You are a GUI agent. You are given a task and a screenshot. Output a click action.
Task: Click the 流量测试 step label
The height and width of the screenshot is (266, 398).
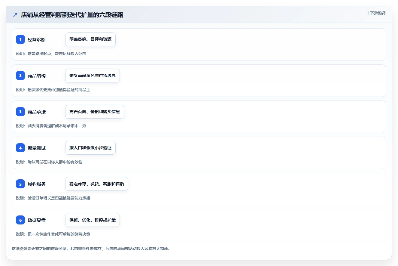click(x=37, y=148)
